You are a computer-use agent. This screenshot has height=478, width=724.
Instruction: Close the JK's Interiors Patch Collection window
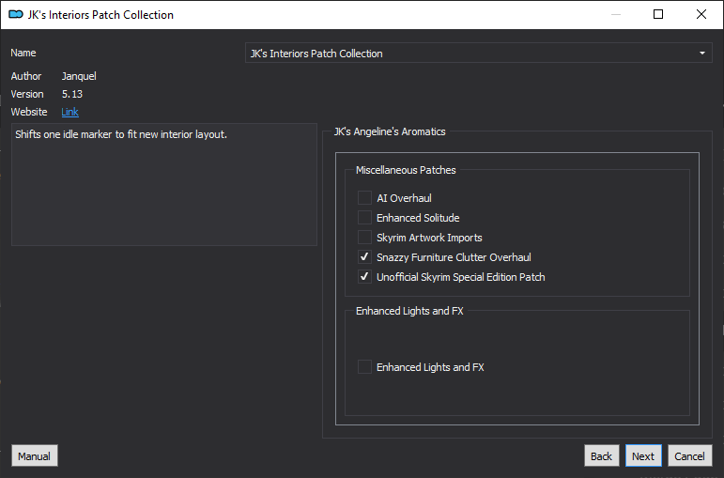(x=701, y=14)
